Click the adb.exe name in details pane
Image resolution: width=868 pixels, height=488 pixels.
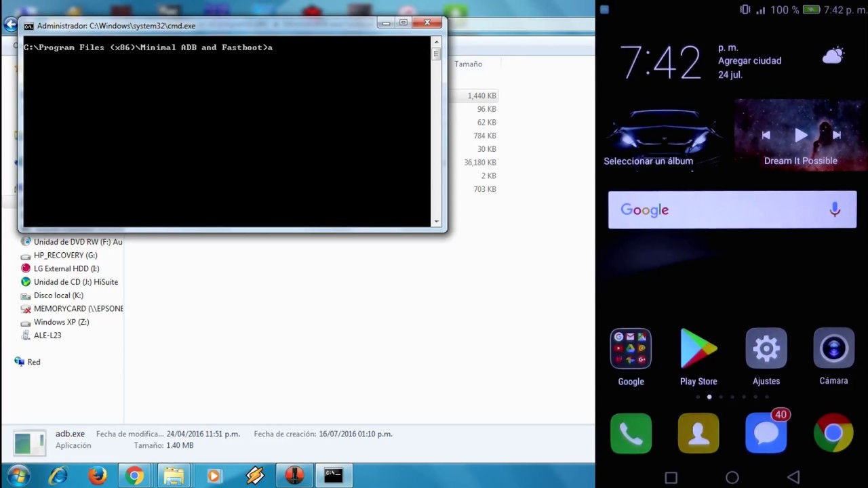[x=70, y=434]
